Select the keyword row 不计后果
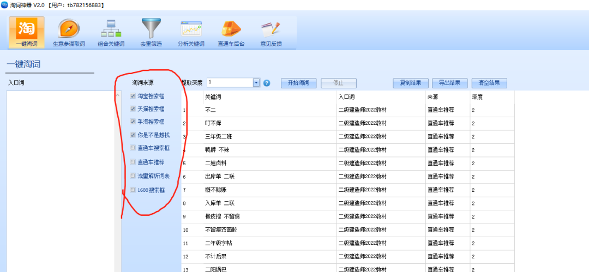Screen dimensions: 589x272 (348, 257)
